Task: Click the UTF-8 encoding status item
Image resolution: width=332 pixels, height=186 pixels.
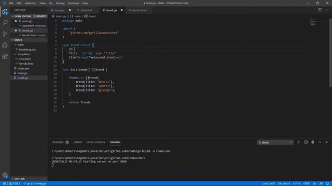Action: tap(297, 183)
